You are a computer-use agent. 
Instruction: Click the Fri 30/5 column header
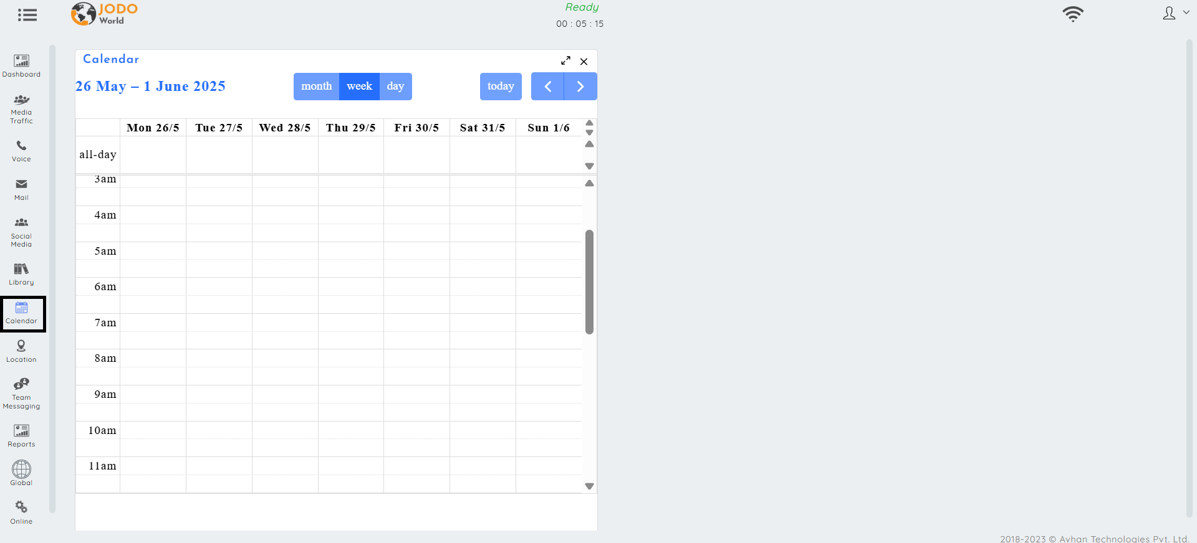[x=416, y=128]
